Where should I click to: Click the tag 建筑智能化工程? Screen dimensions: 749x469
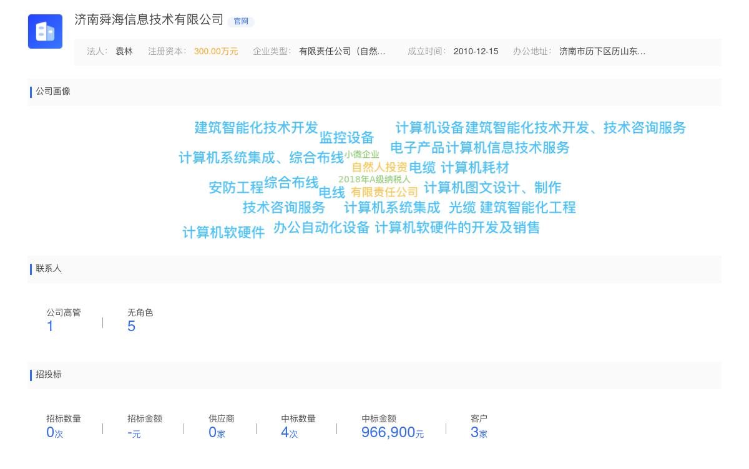click(x=528, y=208)
